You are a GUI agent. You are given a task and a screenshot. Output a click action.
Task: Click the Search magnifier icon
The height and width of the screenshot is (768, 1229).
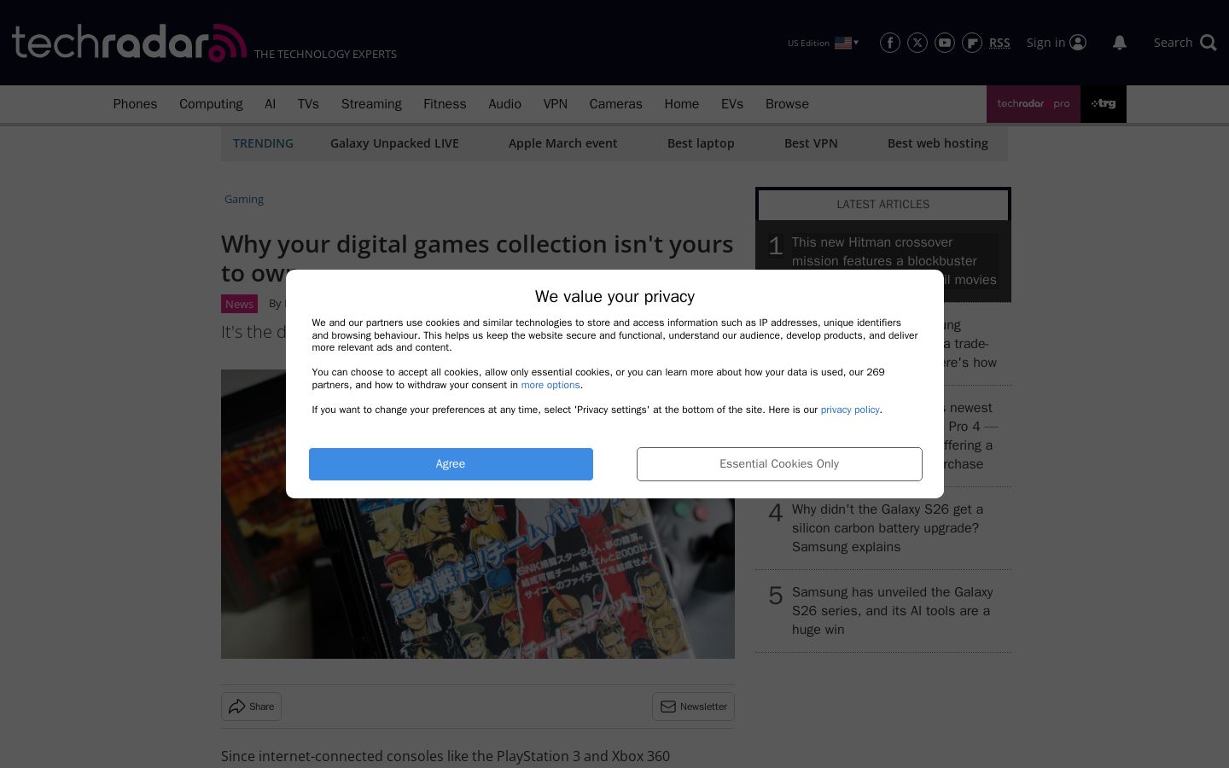click(1209, 43)
